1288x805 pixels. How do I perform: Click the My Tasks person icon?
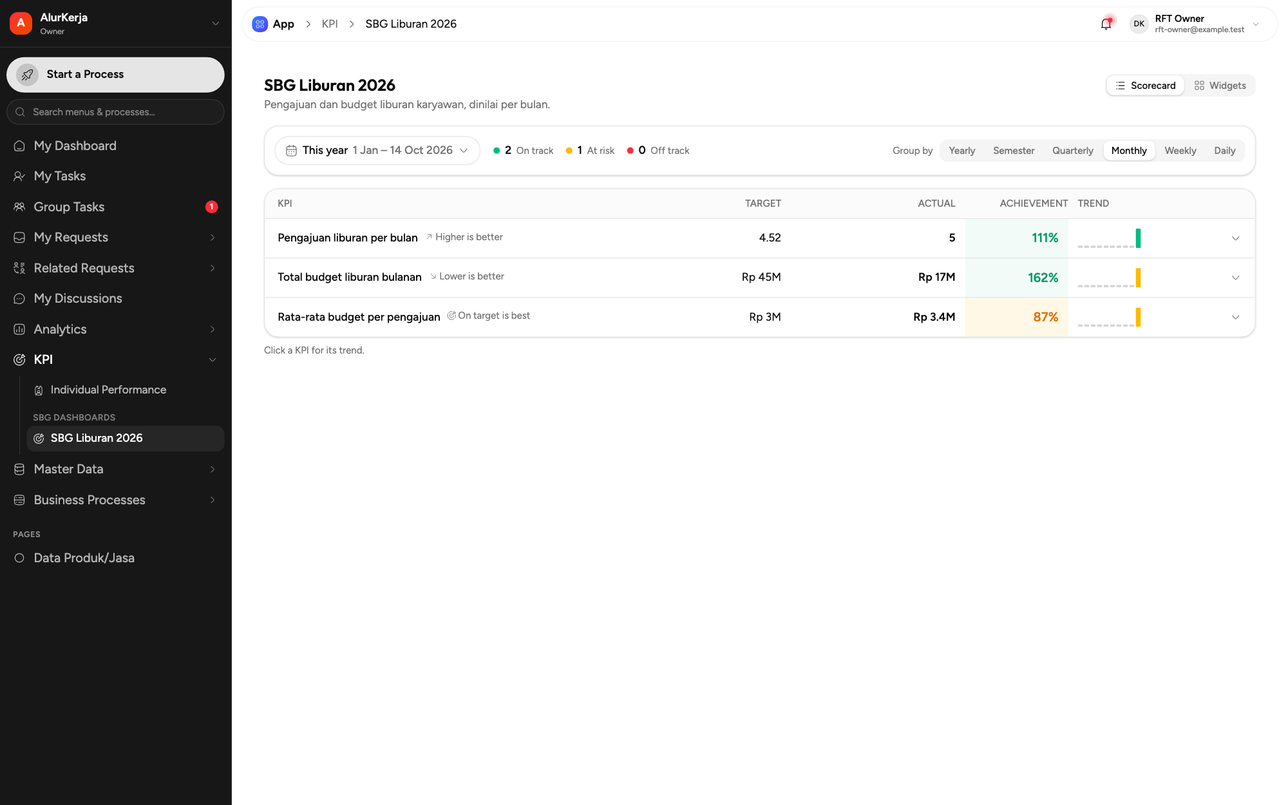[19, 176]
